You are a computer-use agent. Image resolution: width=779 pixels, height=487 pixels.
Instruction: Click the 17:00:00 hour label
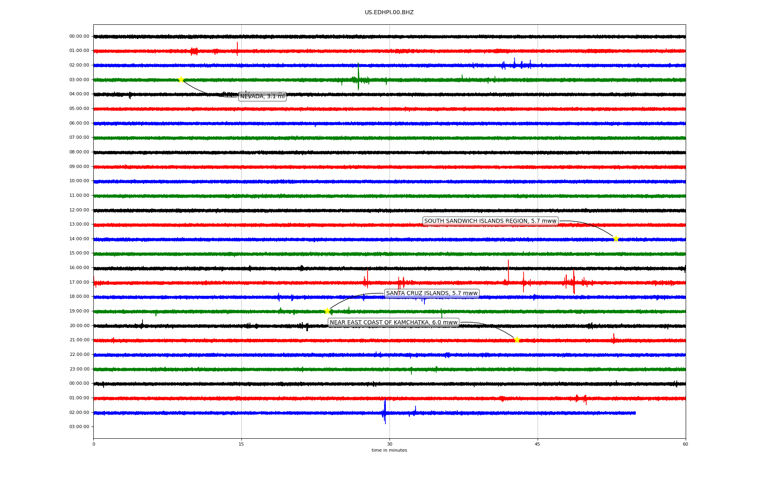pos(79,282)
